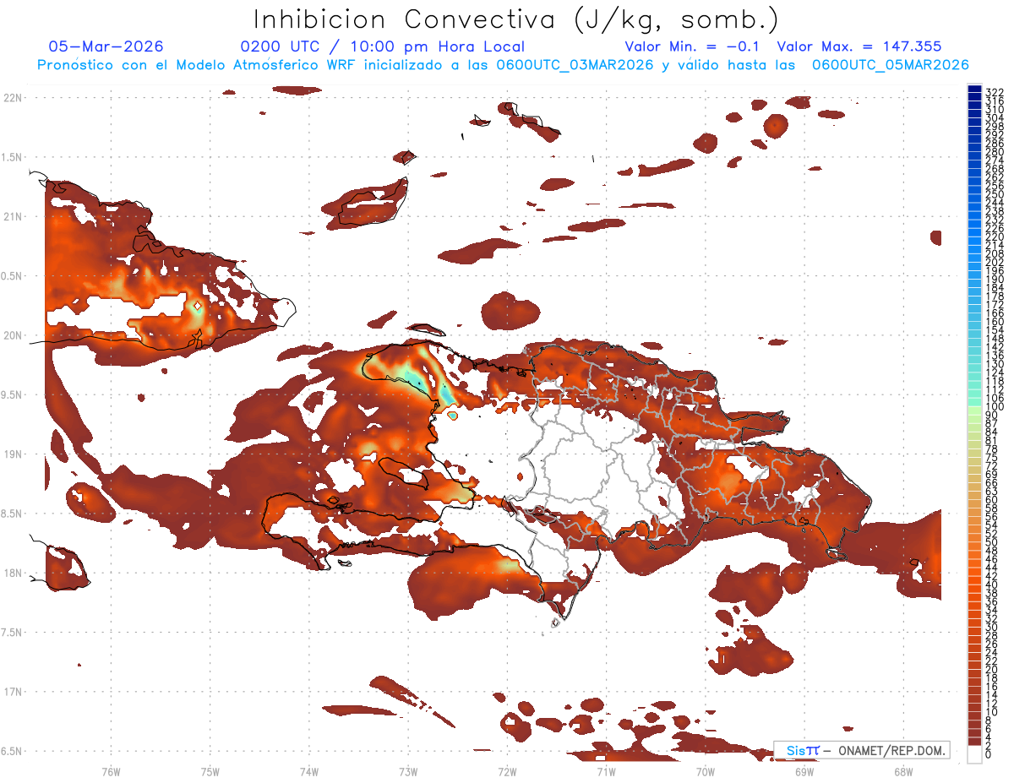Click the white color band beside '0'
1014x783 pixels.
point(974,754)
